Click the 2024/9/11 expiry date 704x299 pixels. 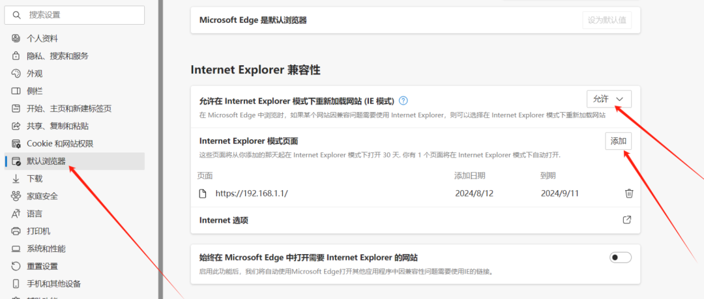click(x=560, y=193)
